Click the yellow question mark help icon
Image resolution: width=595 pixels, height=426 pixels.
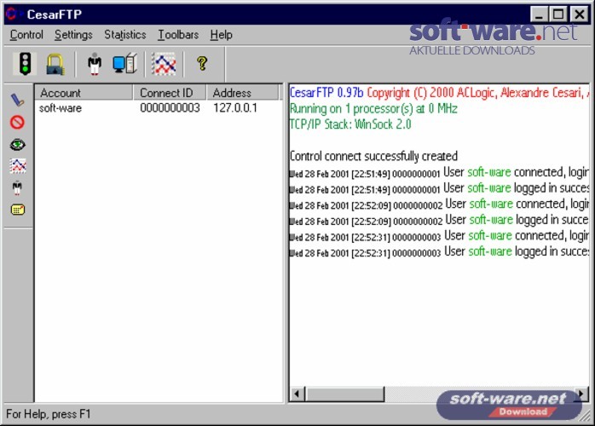202,63
